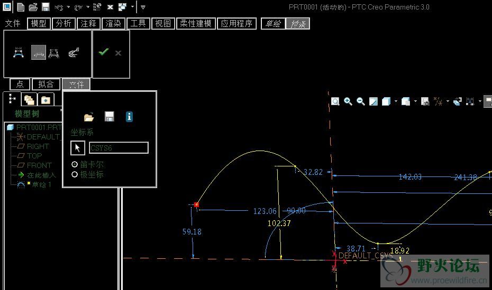Open the 文件 menu
Viewport: 492px width, 290px height.
click(x=13, y=23)
